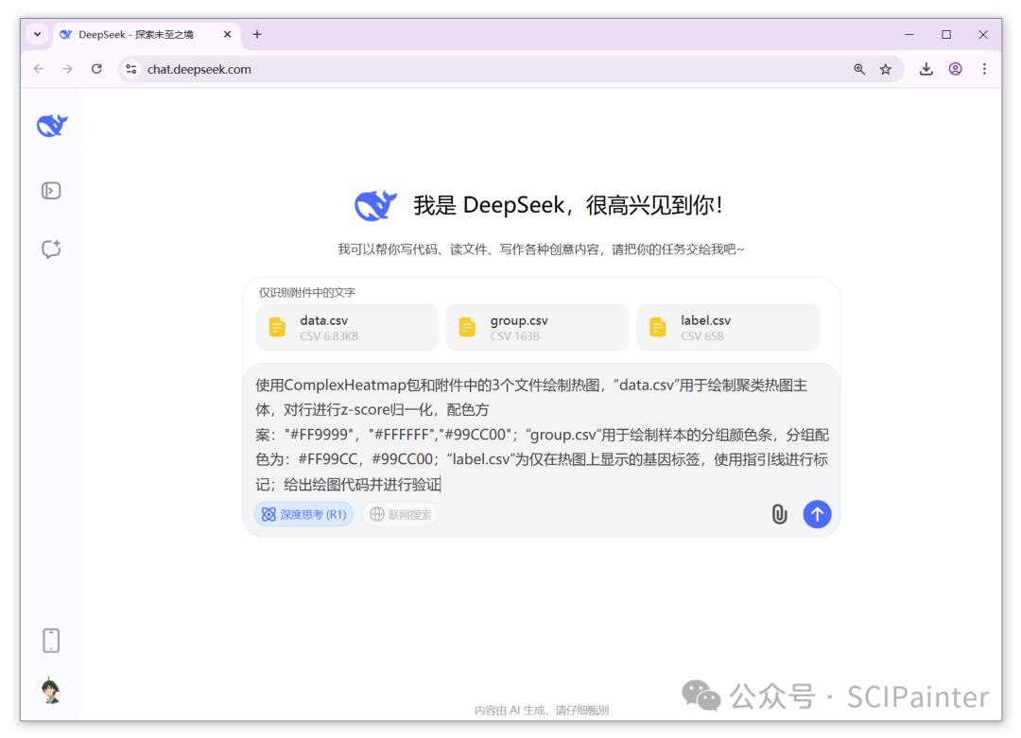Viewport: 1021px width, 738px height.
Task: Open the sidebar panel toggle icon
Action: pos(51,191)
